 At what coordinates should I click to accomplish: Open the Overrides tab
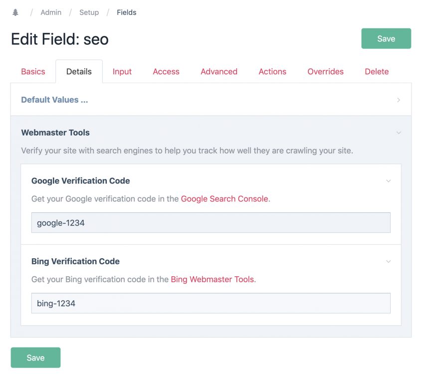[325, 71]
